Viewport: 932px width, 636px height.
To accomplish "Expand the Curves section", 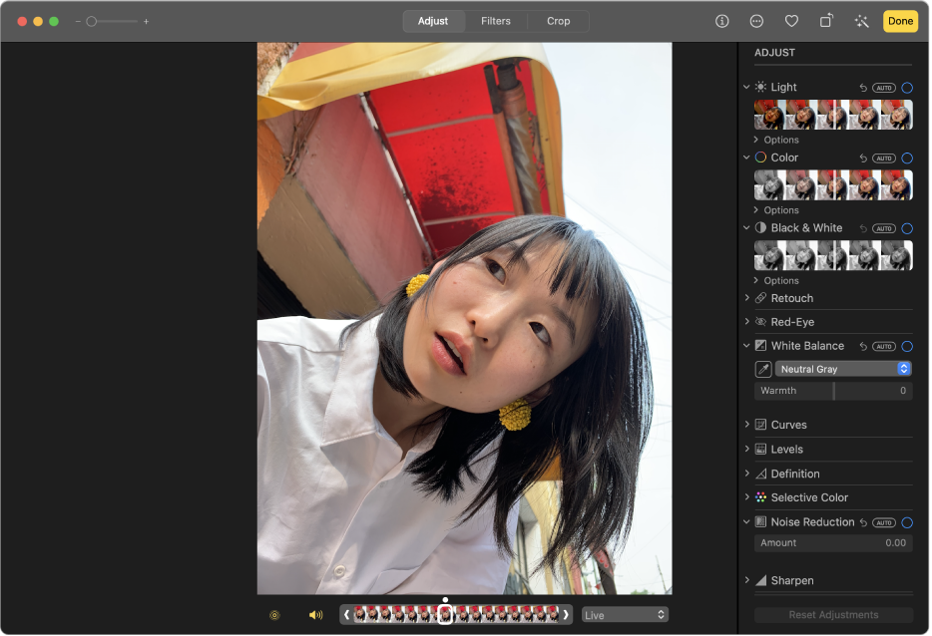I will [x=788, y=425].
